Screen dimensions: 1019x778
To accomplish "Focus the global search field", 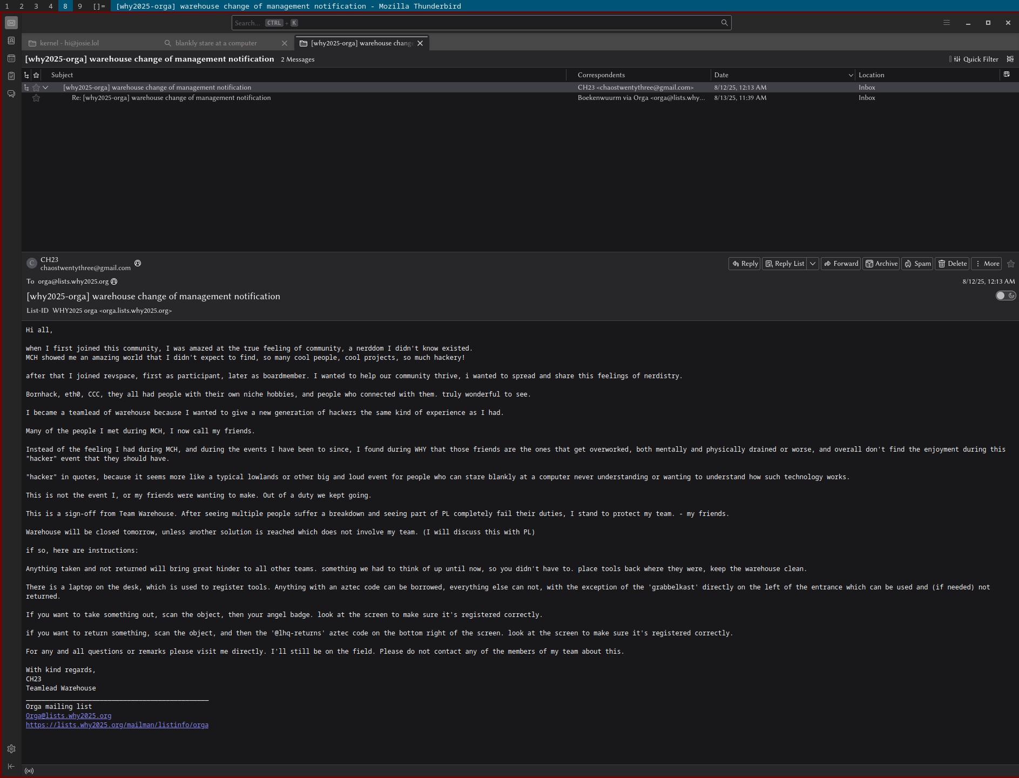I will pyautogui.click(x=475, y=23).
